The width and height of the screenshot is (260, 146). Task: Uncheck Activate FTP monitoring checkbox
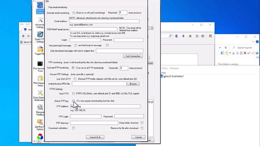pyautogui.click(x=73, y=68)
